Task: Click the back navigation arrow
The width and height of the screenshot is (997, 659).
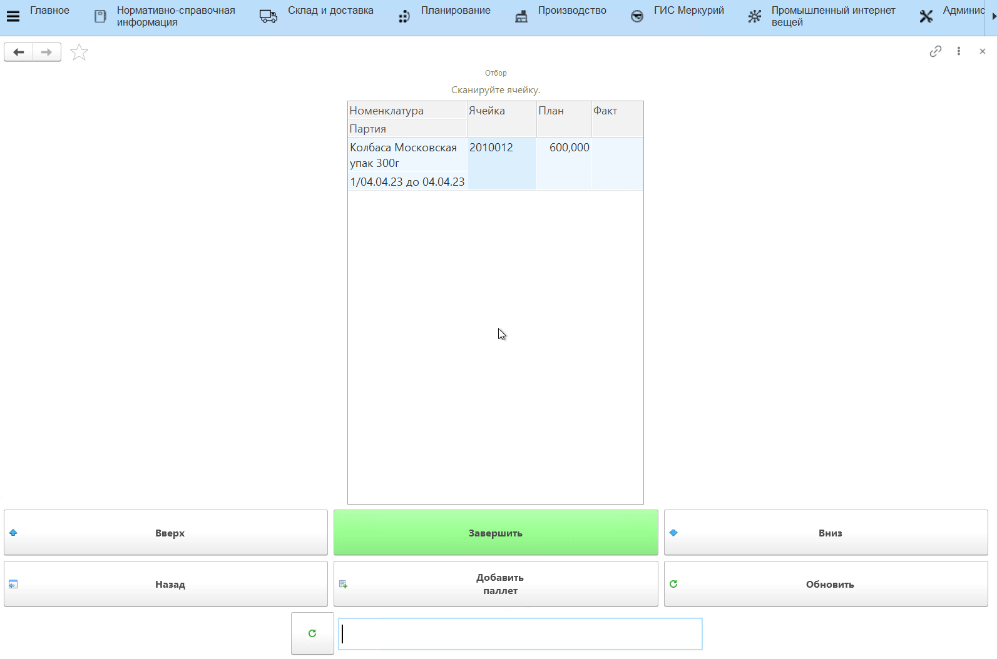Action: 19,52
